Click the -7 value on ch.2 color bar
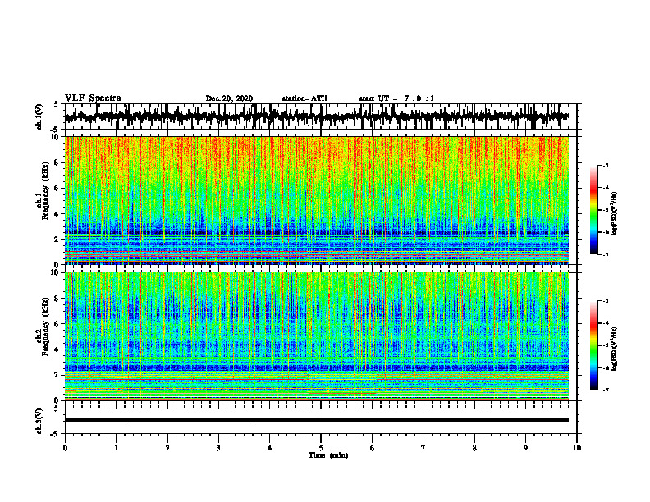Image resolution: width=650 pixels, height=502 pixels. [x=606, y=390]
